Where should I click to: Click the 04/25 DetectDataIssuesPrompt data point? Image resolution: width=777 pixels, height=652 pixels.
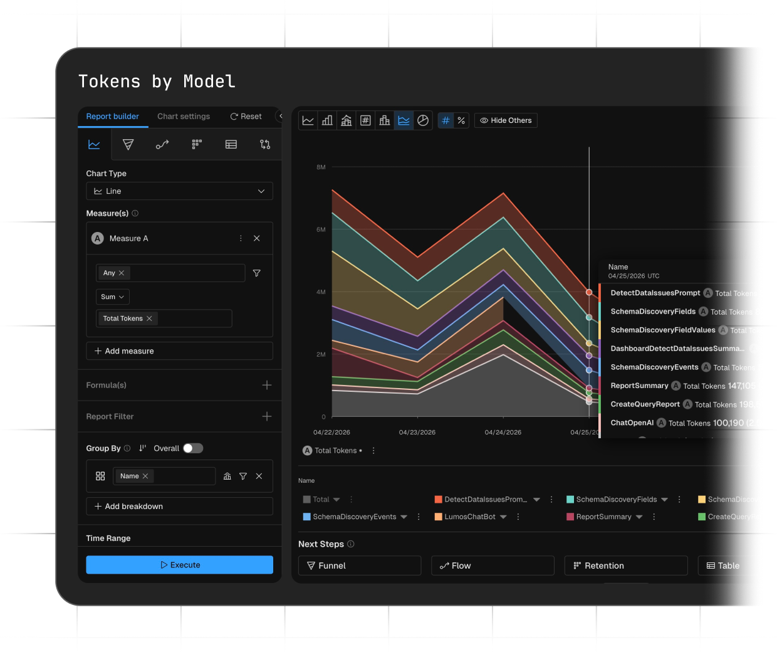click(x=589, y=293)
